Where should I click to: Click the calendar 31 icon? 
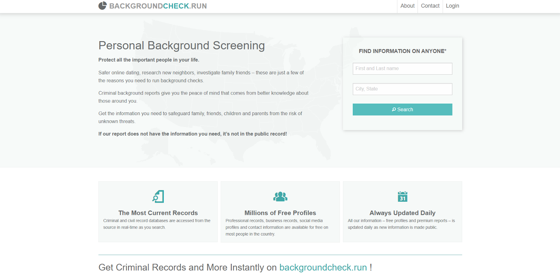tap(402, 196)
